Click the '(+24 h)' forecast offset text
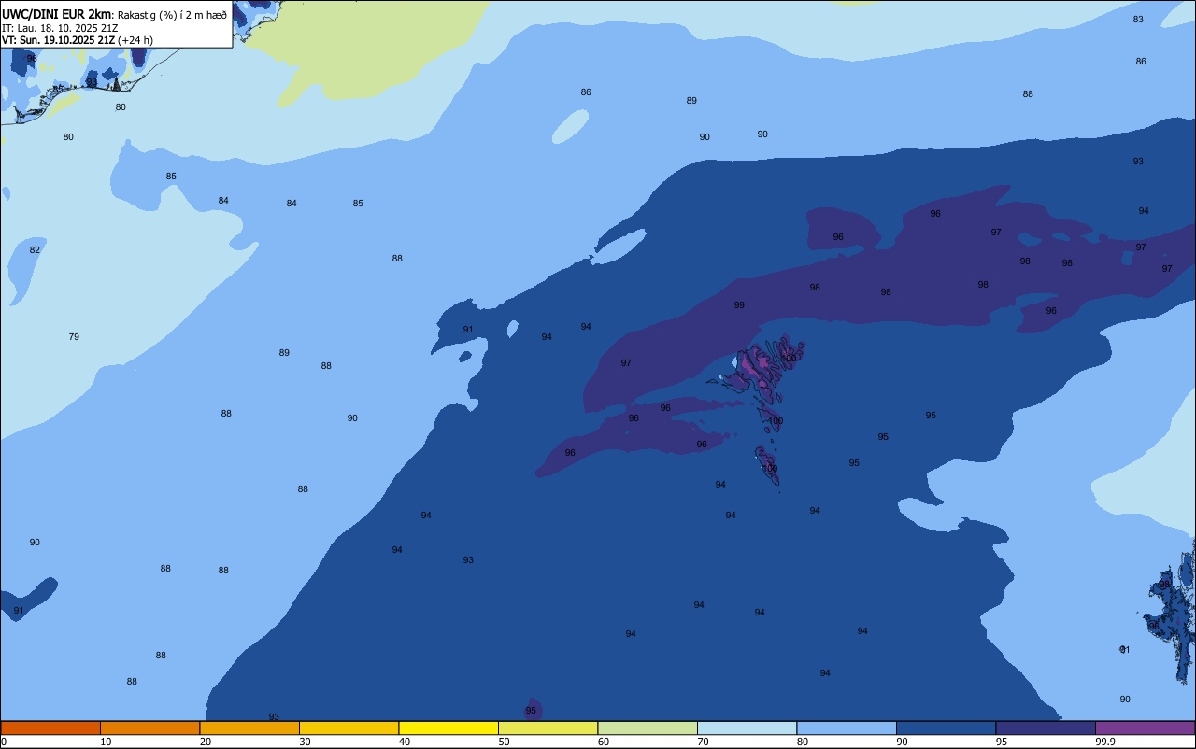This screenshot has width=1196, height=749. (135, 40)
